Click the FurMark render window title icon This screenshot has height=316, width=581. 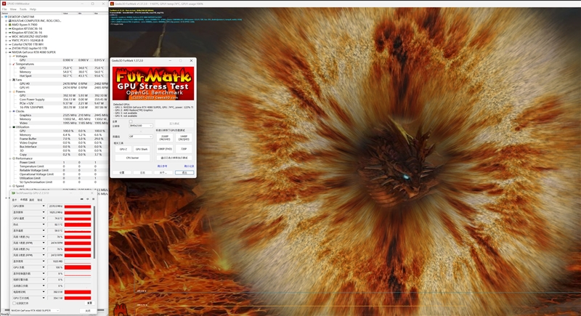(x=112, y=4)
